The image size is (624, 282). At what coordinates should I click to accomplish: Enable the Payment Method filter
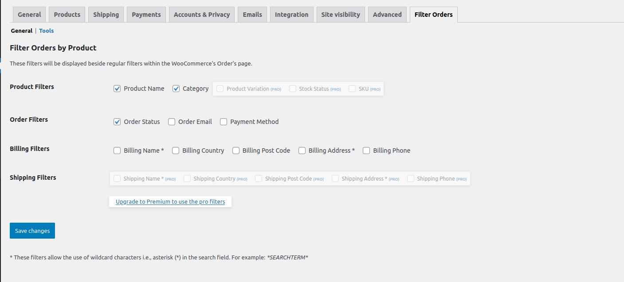pos(224,122)
